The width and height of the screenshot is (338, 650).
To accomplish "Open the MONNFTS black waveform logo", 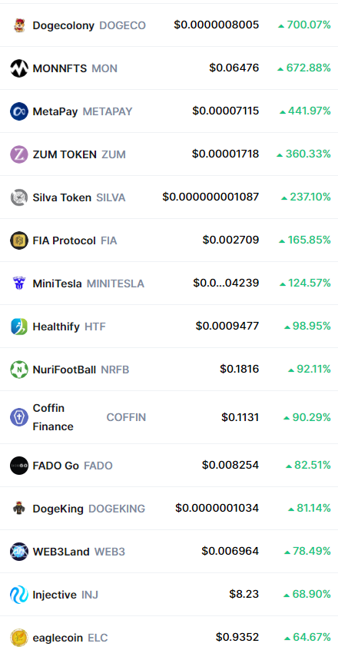I will [x=19, y=68].
